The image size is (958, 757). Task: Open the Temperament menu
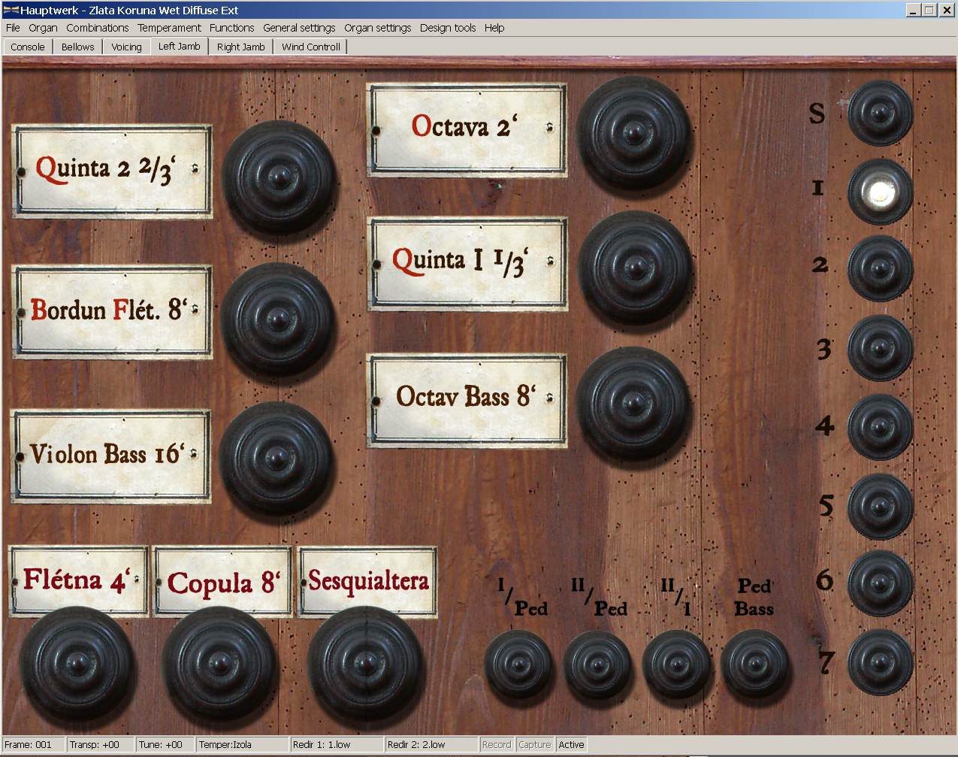pos(169,28)
